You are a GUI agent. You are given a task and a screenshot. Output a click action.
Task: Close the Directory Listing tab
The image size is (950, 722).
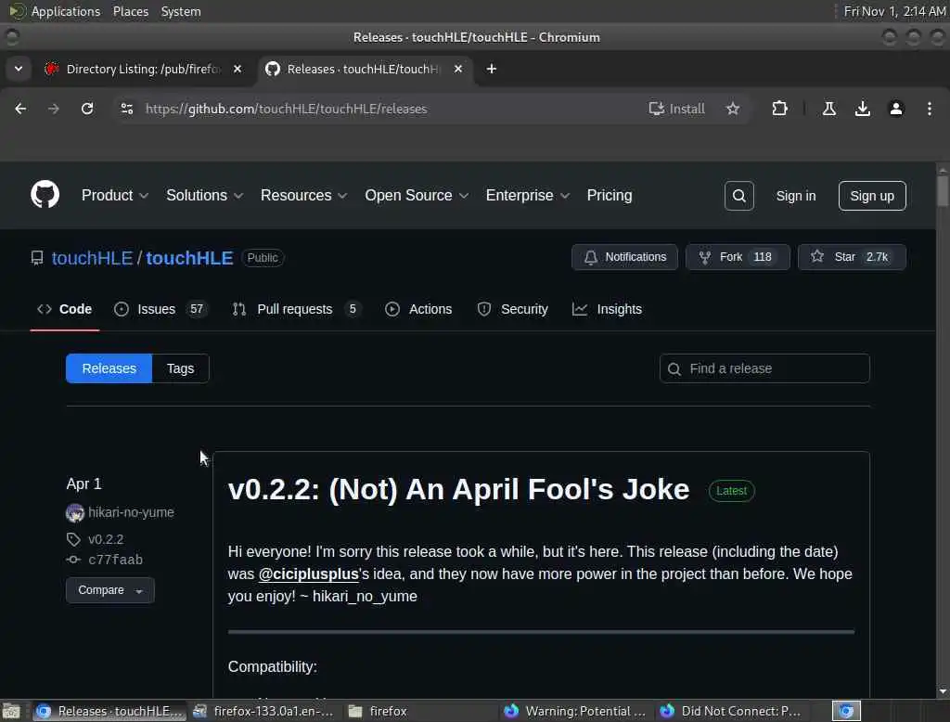pos(237,69)
